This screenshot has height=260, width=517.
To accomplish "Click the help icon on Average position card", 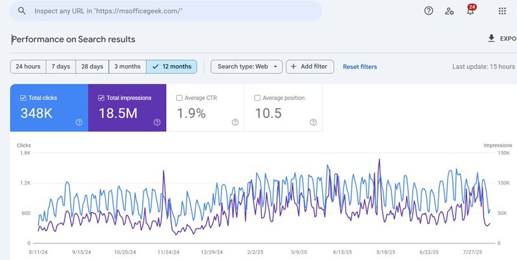I will click(x=313, y=122).
